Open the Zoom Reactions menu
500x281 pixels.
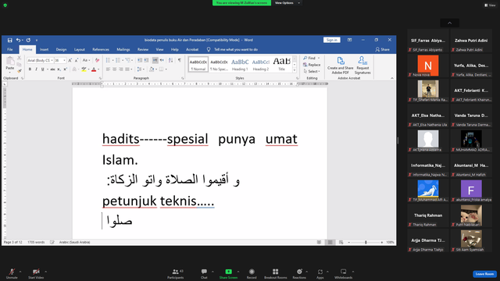299,273
